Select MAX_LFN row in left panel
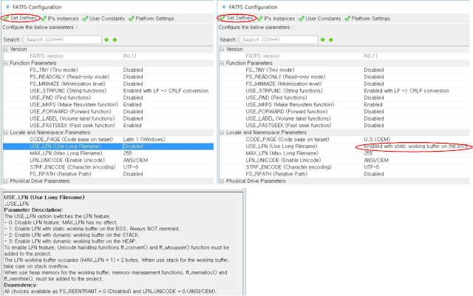The image size is (473, 296). 109,153
